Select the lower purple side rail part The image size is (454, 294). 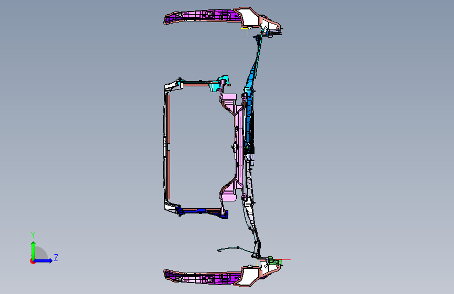coord(203,278)
